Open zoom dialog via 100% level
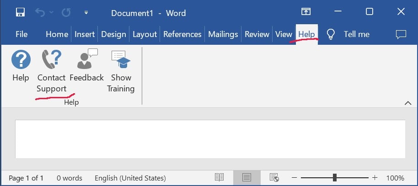 pyautogui.click(x=395, y=178)
